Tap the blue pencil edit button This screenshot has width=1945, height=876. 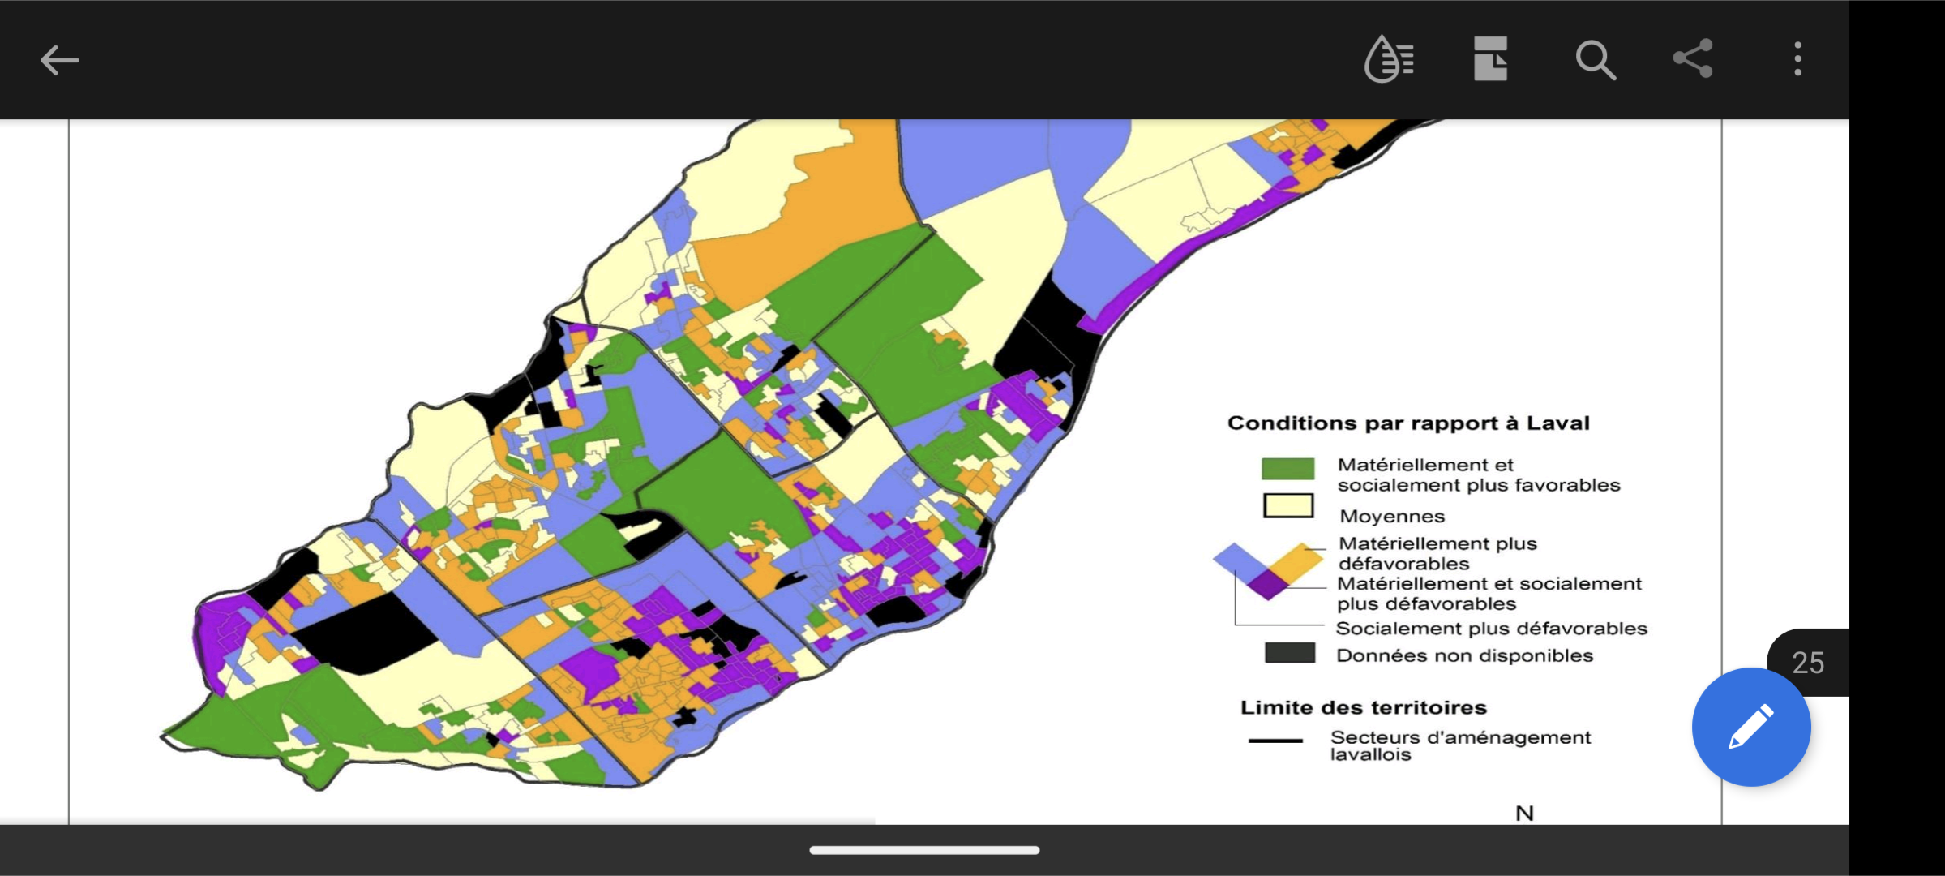pyautogui.click(x=1750, y=727)
